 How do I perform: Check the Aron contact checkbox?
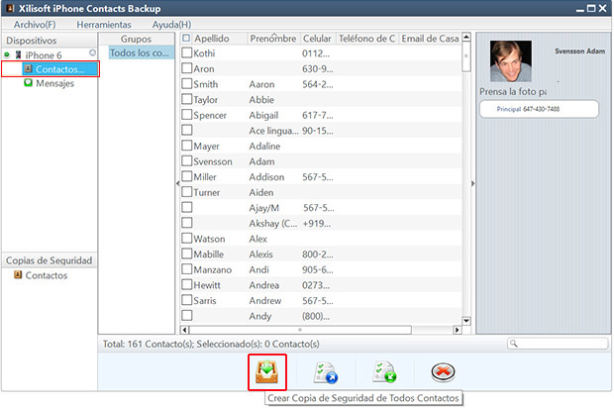(187, 68)
